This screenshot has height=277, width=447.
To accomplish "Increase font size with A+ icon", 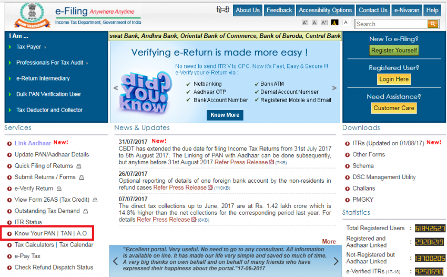I will 324,23.
